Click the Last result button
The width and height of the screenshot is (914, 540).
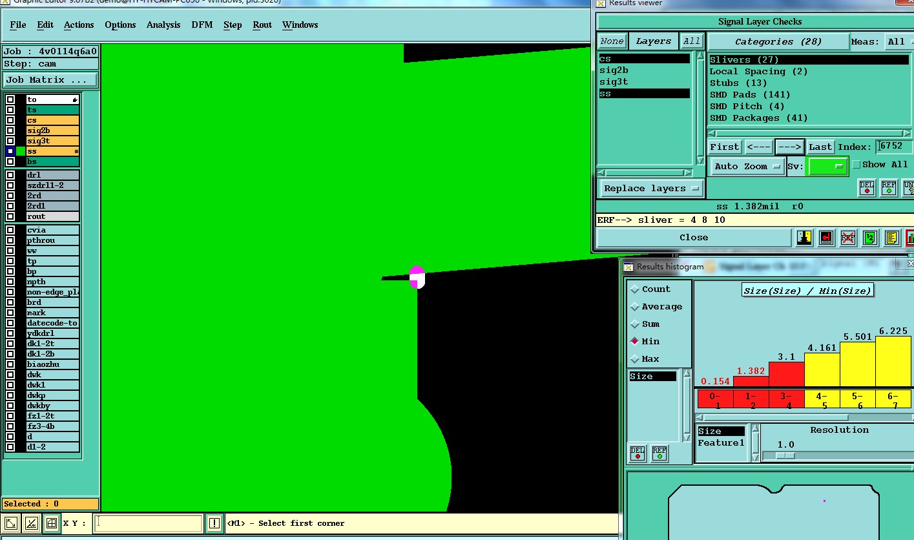coord(820,147)
